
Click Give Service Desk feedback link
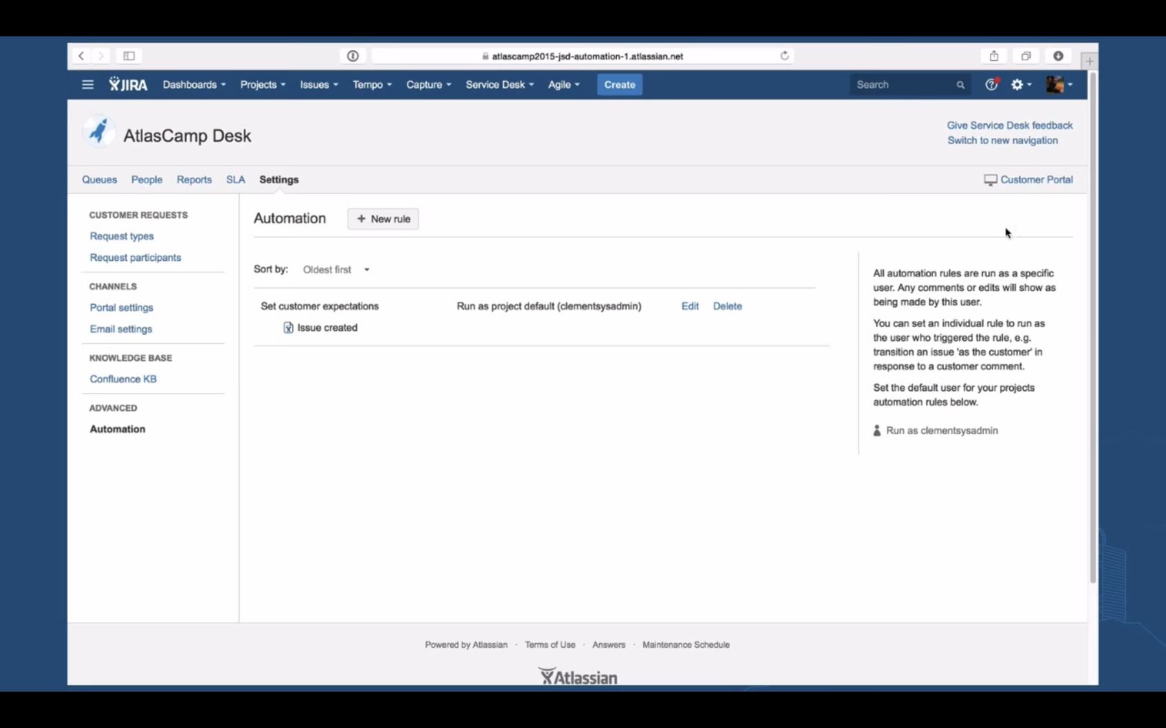pos(1009,126)
